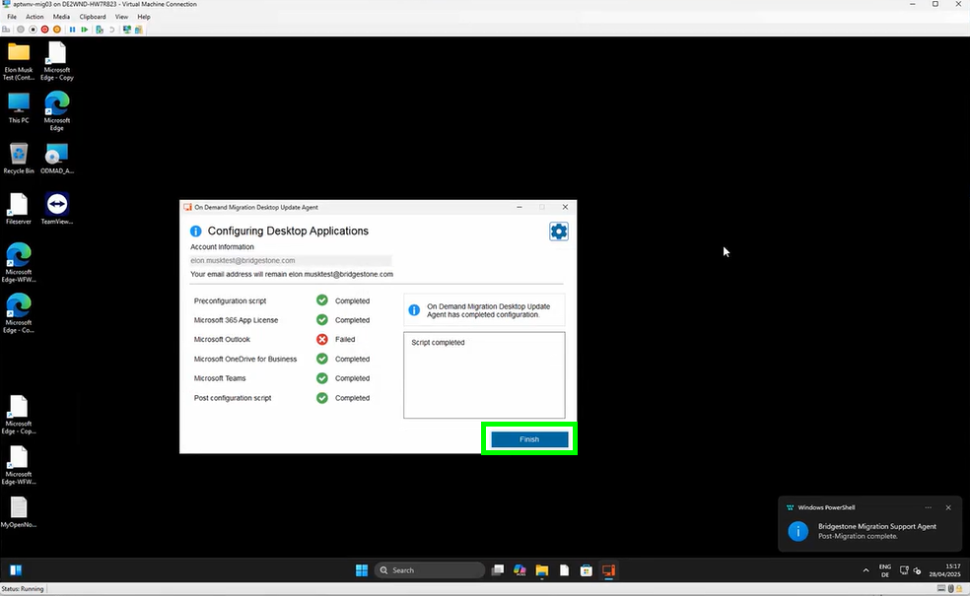Pause the virtual machine from the toolbar

click(x=72, y=29)
